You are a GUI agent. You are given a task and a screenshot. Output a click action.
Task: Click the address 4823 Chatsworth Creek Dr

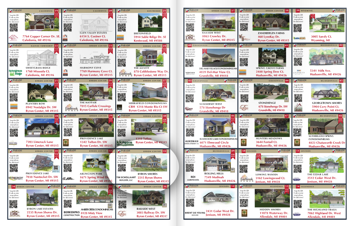(327, 143)
